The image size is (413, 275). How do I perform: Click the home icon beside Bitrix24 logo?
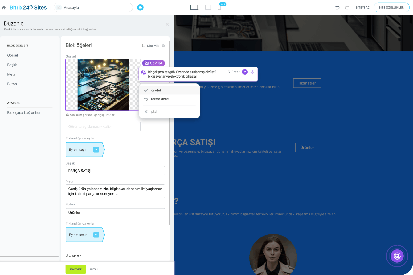(x=4, y=8)
